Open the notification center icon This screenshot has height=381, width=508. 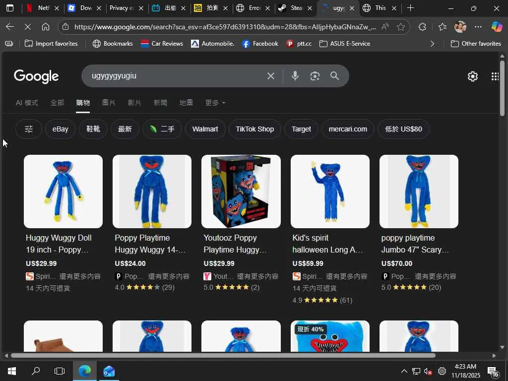click(492, 371)
